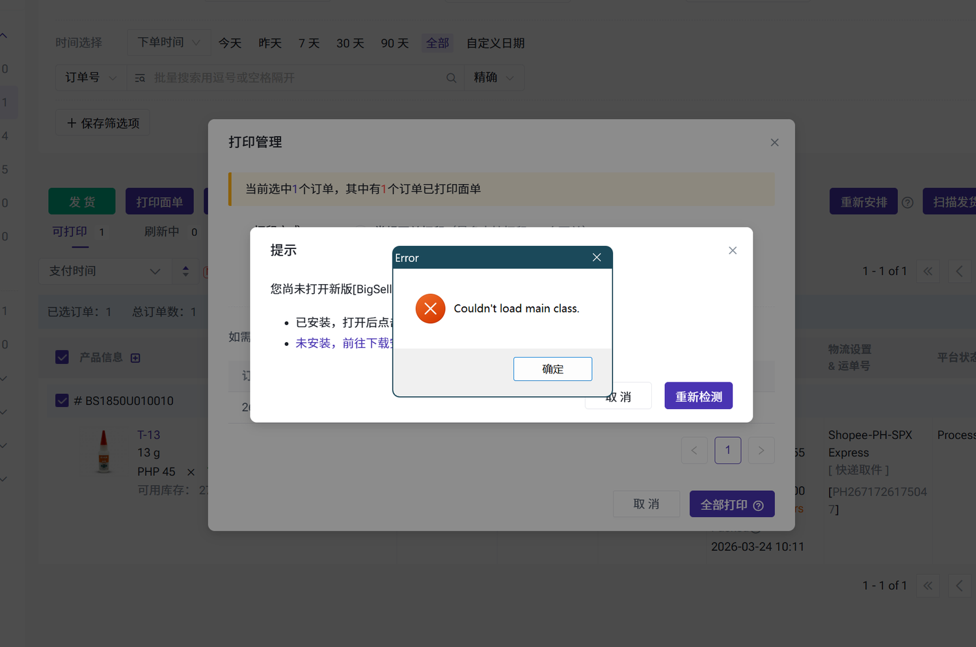Choose 自定义日期 custom date range
976x647 pixels.
coord(496,43)
